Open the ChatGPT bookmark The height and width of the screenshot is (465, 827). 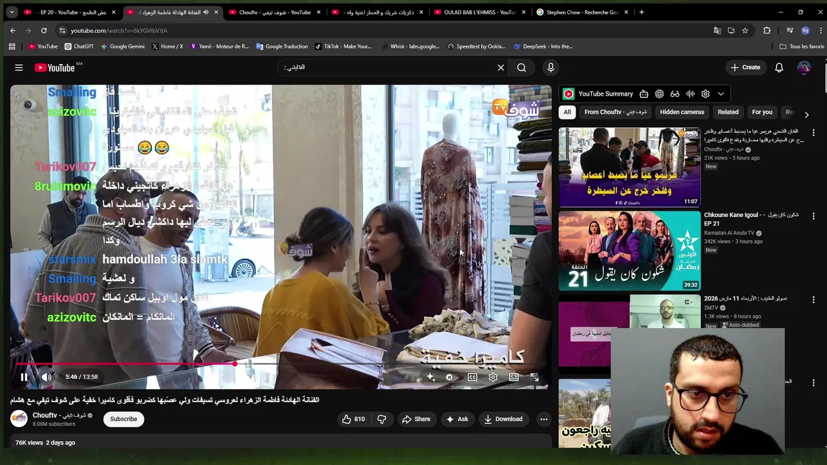[x=79, y=46]
